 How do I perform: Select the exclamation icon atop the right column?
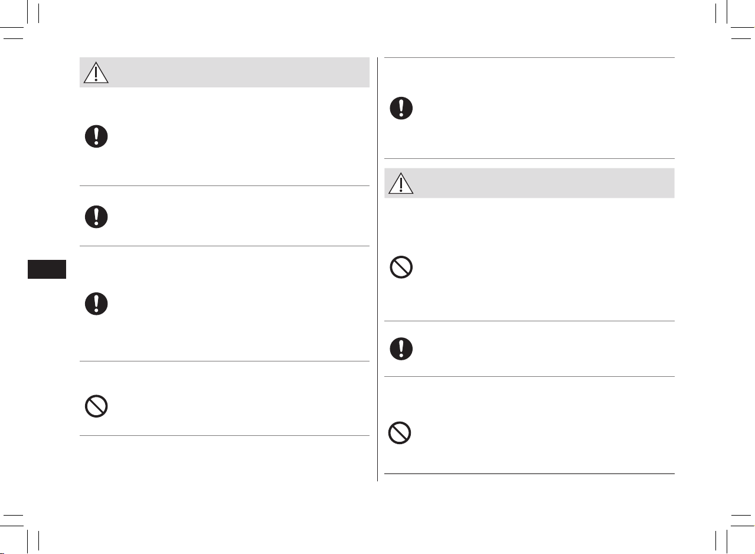[x=401, y=109]
